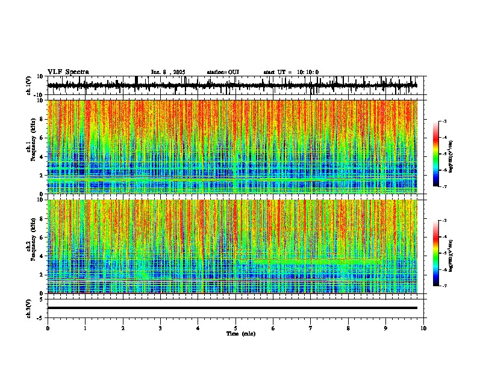Click the -3 value on ch.1 color bar
The width and height of the screenshot is (477, 368).
click(x=444, y=121)
